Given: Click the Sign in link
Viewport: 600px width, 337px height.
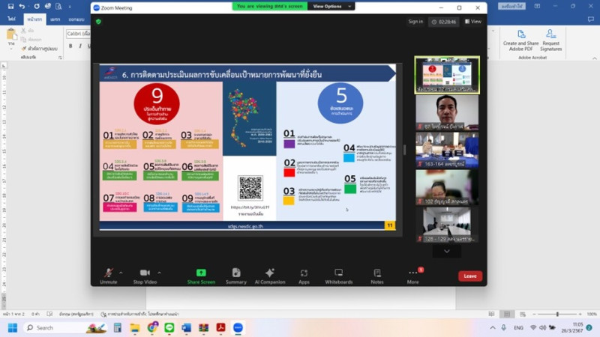Looking at the screenshot, I should tap(415, 22).
